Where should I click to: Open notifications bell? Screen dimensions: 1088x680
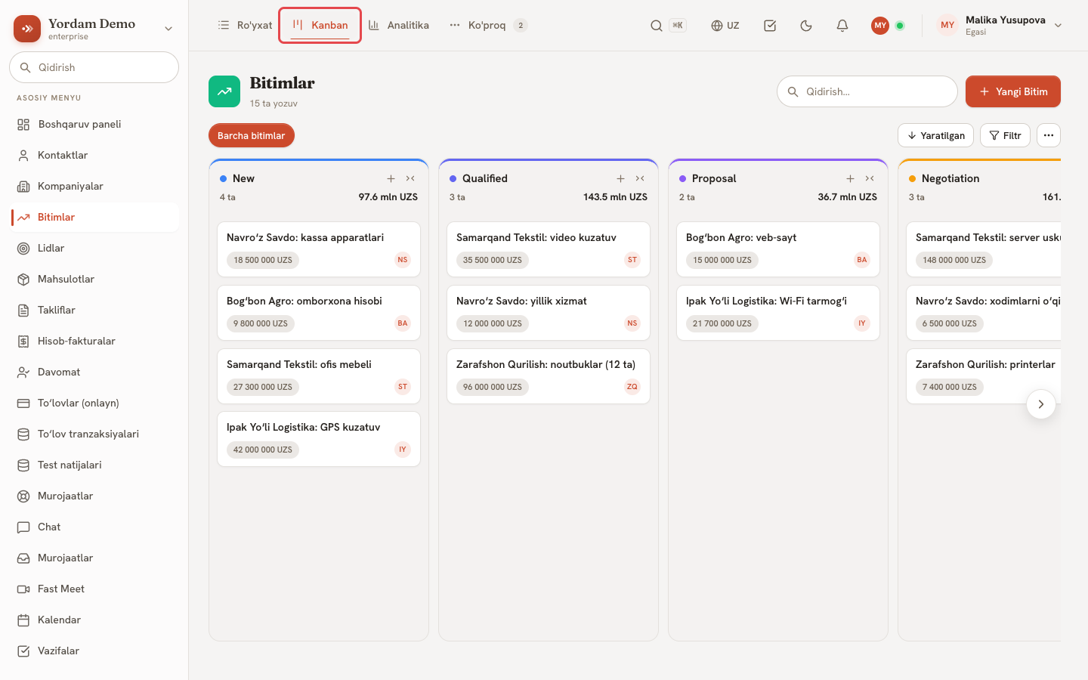click(842, 26)
